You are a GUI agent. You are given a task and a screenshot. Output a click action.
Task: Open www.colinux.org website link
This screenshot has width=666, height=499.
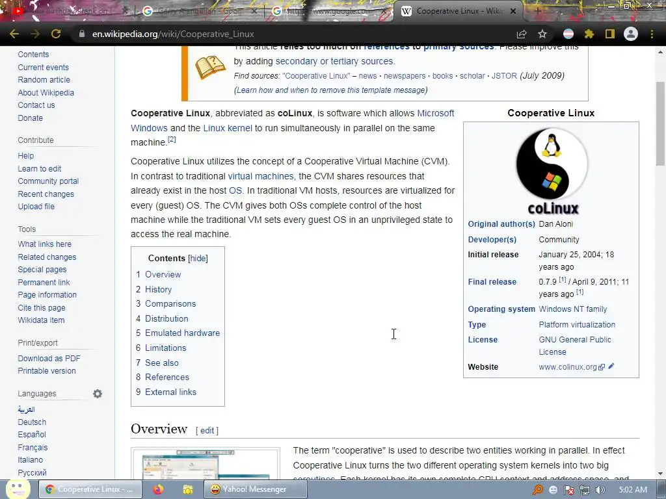point(568,367)
